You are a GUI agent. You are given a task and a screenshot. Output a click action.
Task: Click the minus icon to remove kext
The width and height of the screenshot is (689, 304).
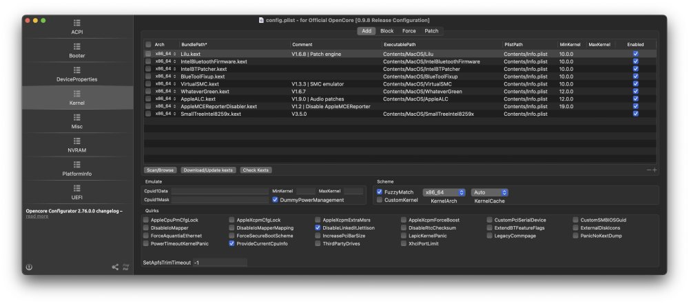(648, 170)
